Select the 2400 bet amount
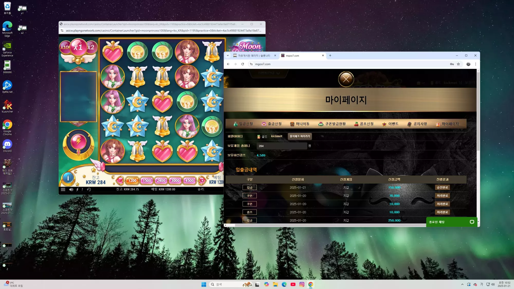Screen dimensions: 514x289 (x=161, y=180)
